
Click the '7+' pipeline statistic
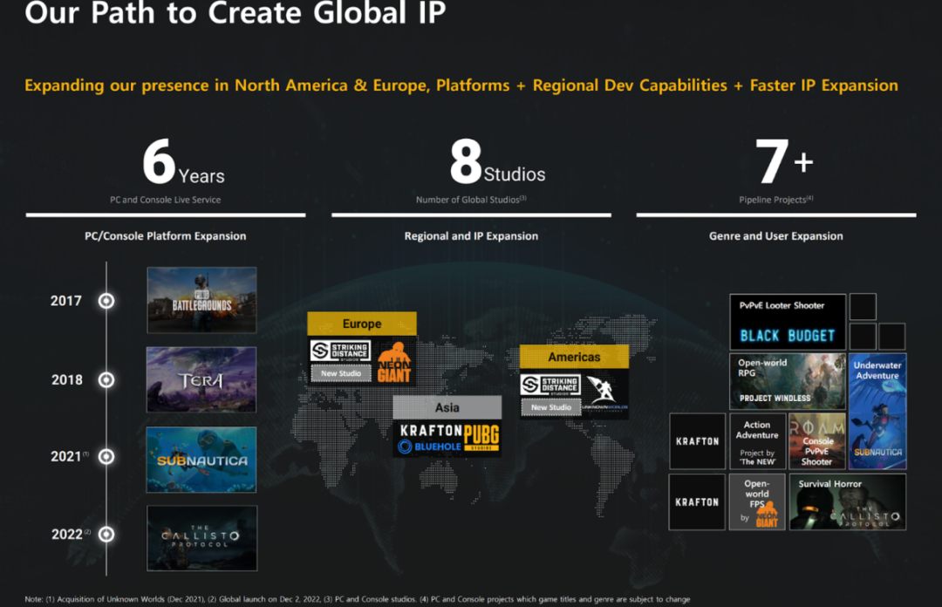click(x=784, y=162)
